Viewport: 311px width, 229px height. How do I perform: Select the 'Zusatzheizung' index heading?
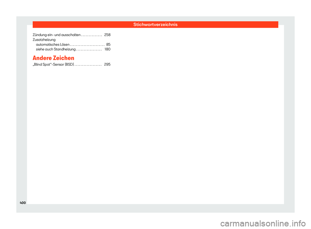pos(44,39)
